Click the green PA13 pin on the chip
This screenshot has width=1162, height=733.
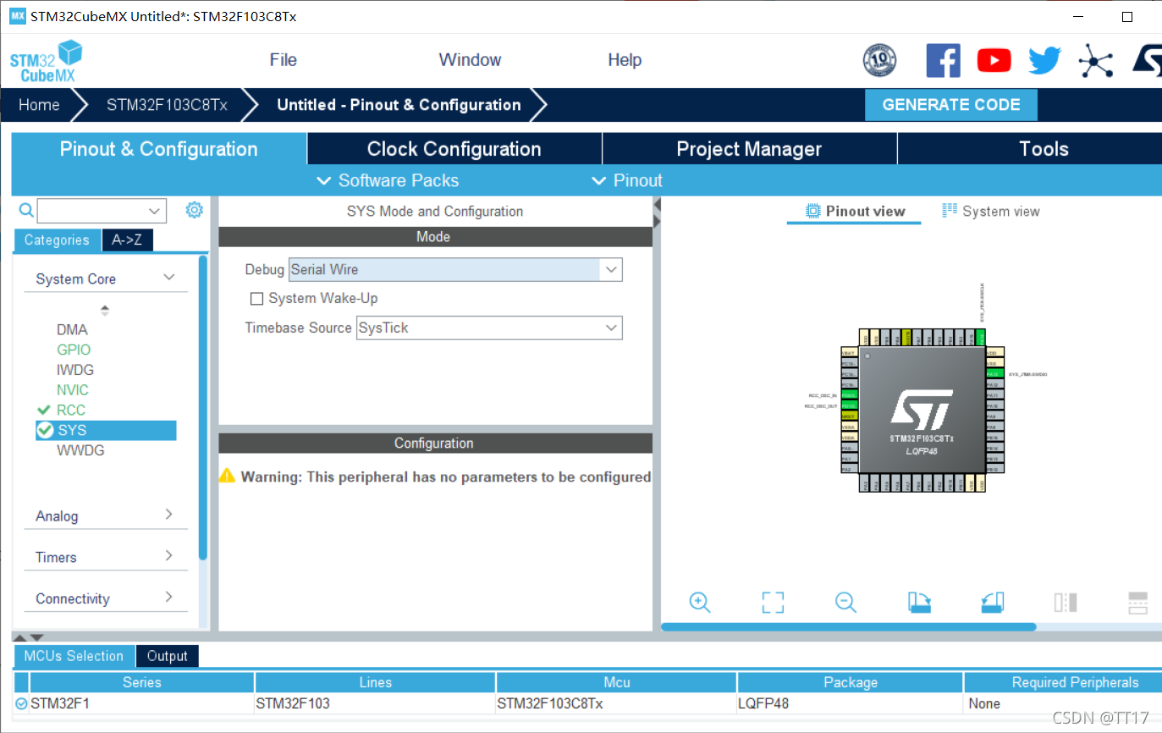click(994, 373)
